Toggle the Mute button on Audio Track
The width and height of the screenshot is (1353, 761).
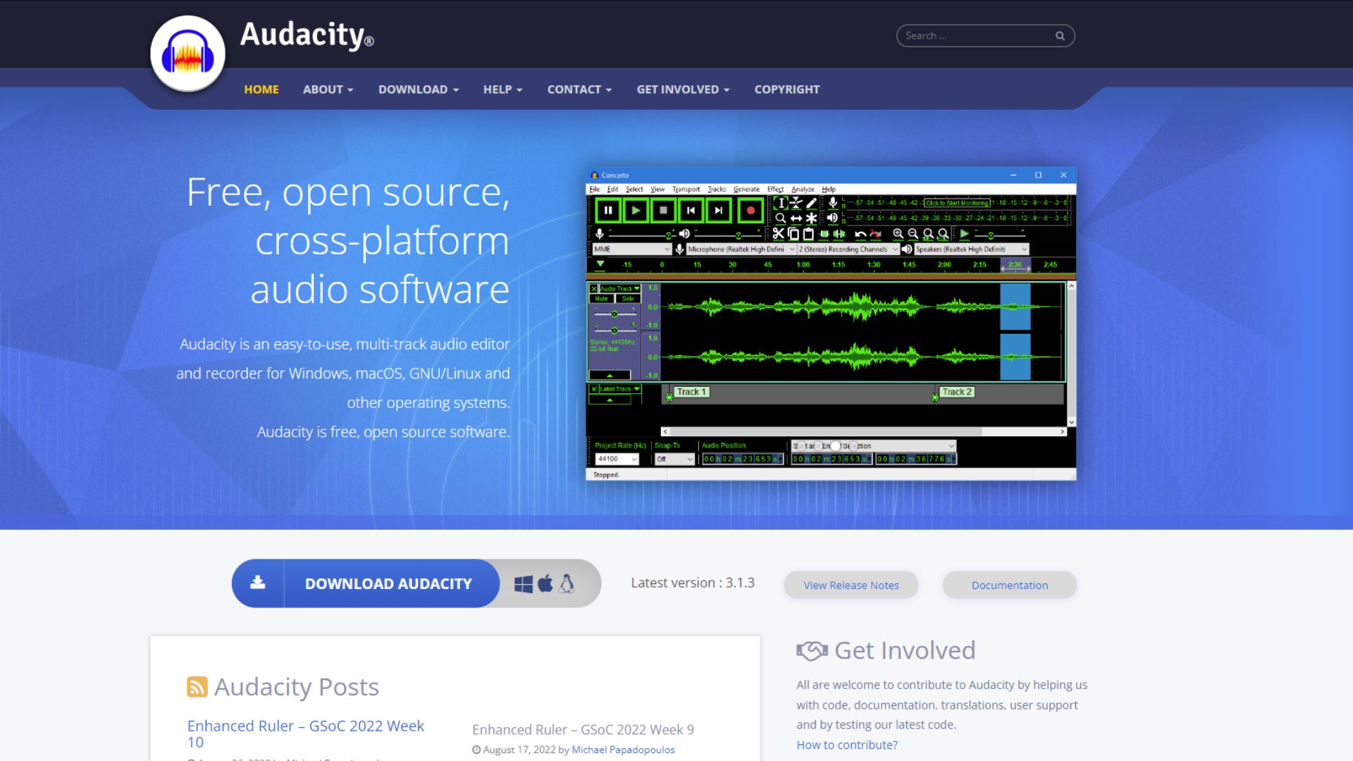tap(602, 299)
